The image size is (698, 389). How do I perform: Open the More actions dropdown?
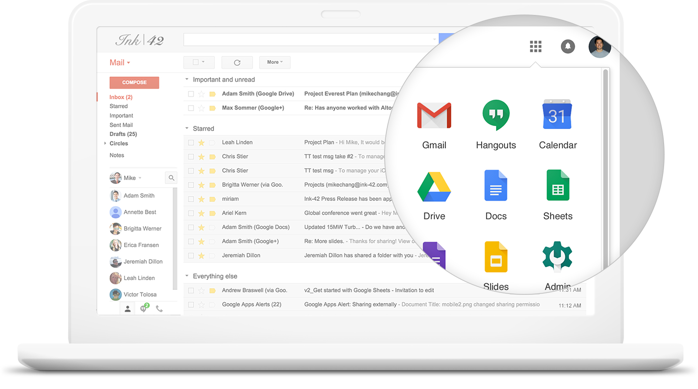[275, 62]
